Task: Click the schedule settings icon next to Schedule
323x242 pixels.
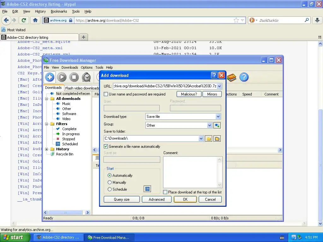Action: click(147, 189)
